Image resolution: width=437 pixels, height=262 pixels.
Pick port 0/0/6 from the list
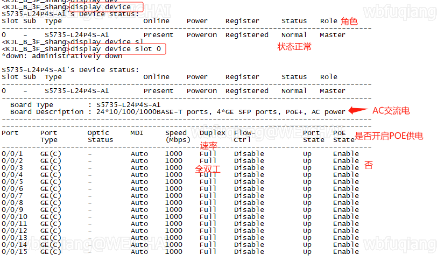pyautogui.click(x=12, y=189)
